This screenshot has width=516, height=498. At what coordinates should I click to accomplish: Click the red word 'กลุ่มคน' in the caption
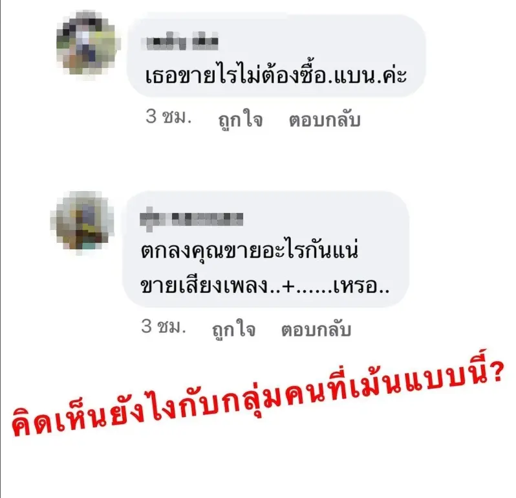coord(268,395)
